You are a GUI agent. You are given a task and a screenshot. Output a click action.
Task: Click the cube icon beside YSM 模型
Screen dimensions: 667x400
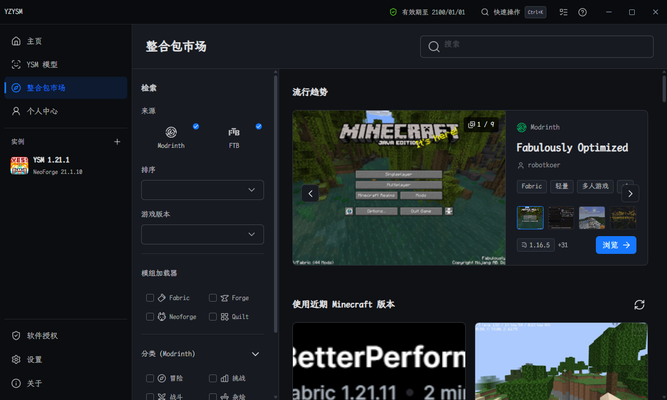(16, 64)
